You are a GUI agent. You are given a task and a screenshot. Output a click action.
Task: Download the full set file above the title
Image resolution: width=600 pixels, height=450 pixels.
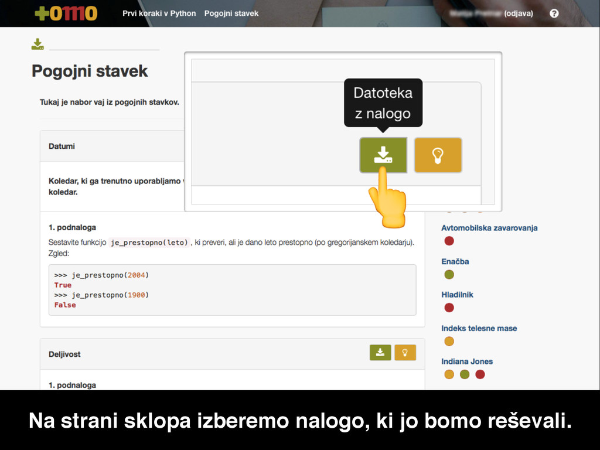pyautogui.click(x=37, y=44)
